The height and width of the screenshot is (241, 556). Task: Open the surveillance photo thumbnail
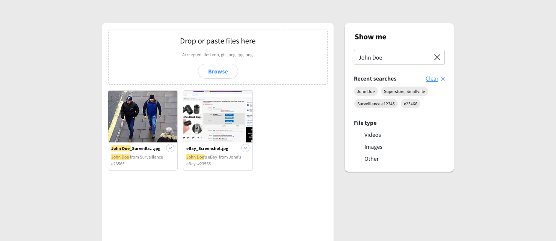(x=143, y=116)
